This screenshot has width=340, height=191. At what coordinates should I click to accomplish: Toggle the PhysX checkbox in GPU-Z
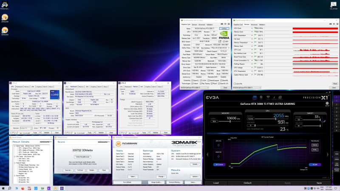pos(212,83)
